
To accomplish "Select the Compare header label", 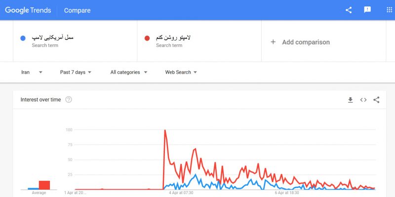I will 78,10.
